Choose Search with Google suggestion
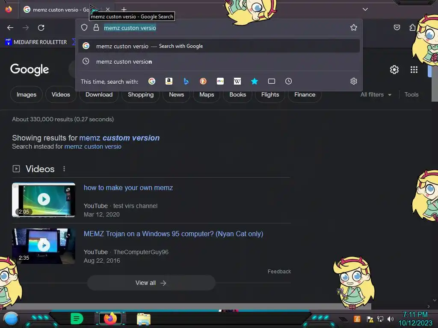Image resolution: width=438 pixels, height=328 pixels. click(x=219, y=46)
